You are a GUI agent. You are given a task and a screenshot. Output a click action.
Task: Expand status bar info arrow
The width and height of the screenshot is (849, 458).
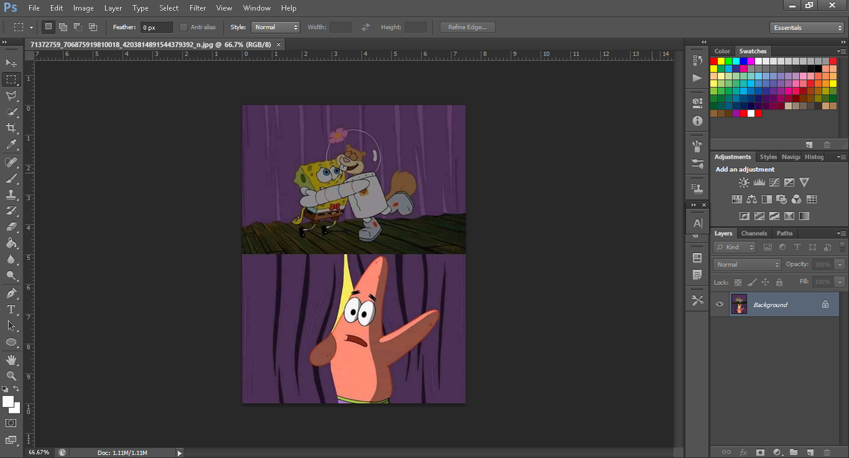coord(179,453)
